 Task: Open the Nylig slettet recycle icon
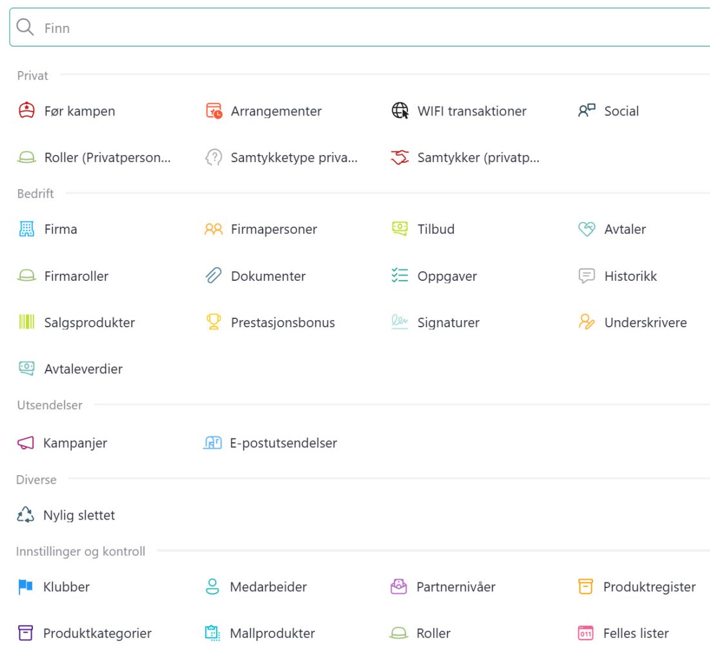click(x=25, y=514)
